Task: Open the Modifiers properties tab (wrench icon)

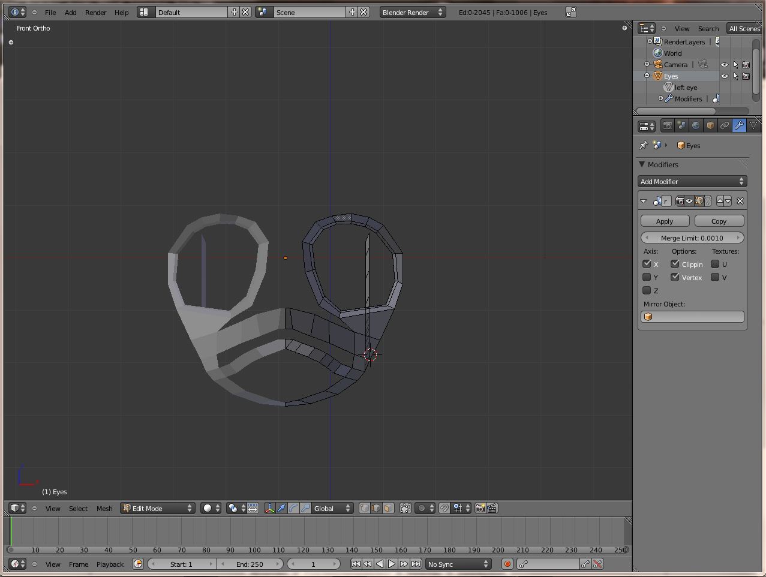Action: (x=739, y=125)
